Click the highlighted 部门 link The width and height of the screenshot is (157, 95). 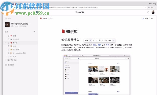click(100, 45)
